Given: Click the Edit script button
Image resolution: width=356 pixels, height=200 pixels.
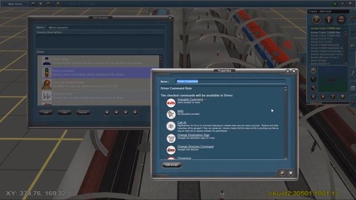Looking at the screenshot, I should (x=171, y=165).
